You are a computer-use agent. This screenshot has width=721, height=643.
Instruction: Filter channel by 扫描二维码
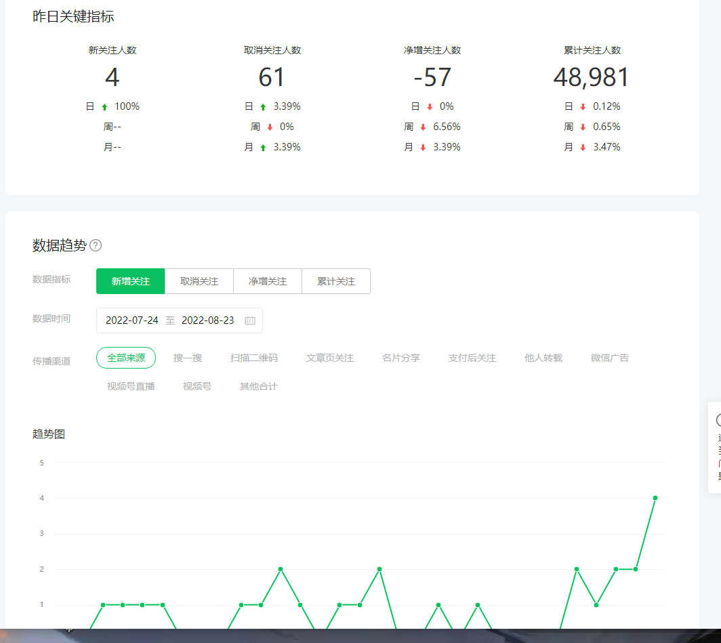click(x=254, y=358)
